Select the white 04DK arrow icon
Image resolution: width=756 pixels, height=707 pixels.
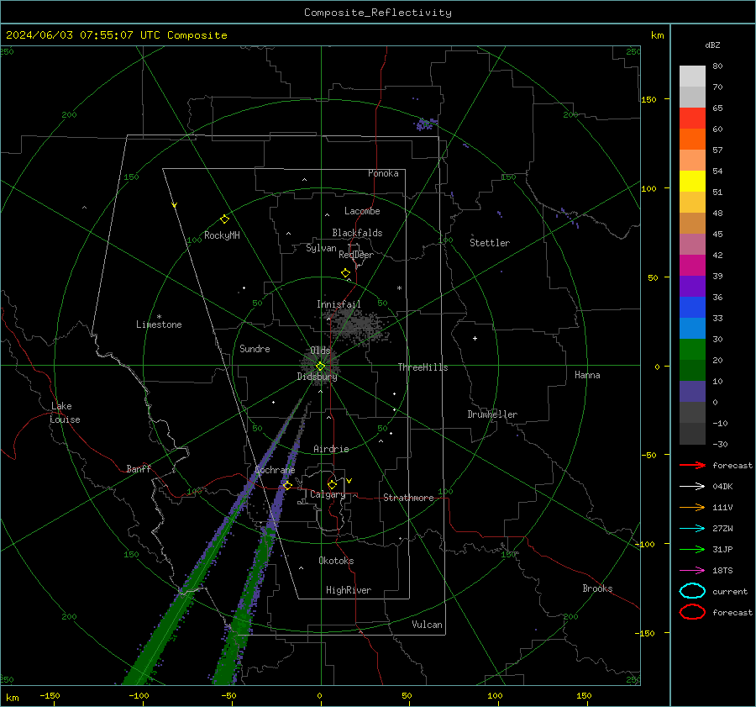pyautogui.click(x=692, y=486)
